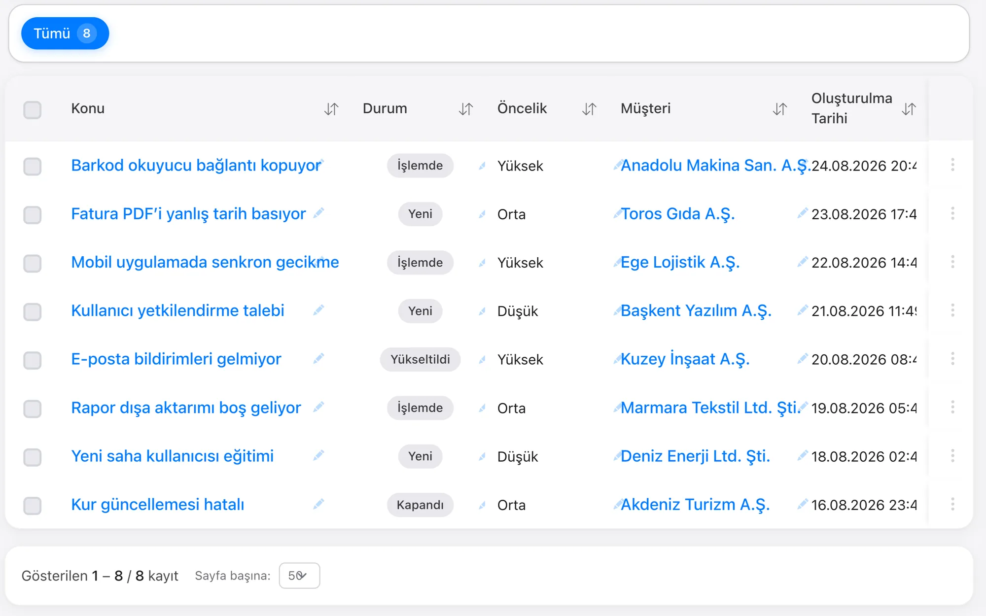The width and height of the screenshot is (986, 616).
Task: Edit customer Toros Gıda A.Ş. pencil
Action: tap(803, 213)
